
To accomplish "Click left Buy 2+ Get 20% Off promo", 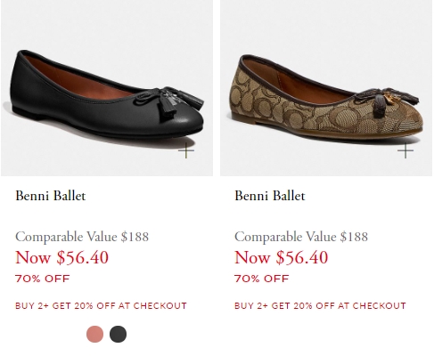I will 101,306.
